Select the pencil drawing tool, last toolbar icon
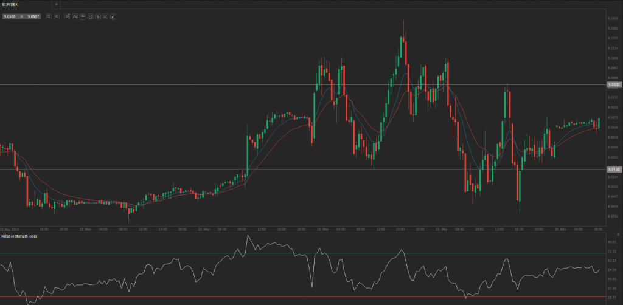The height and width of the screenshot is (305, 623). 113,16
